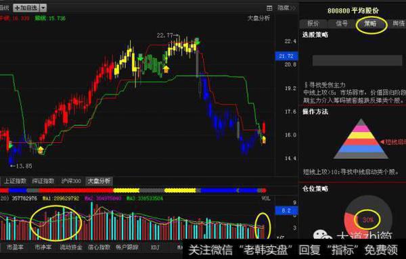This screenshot has width=406, height=259.
Task: Select the 沪深300 chart tab
Action: pos(71,181)
